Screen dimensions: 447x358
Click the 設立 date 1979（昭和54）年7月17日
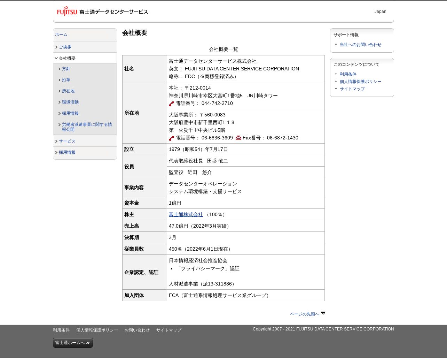[198, 149]
